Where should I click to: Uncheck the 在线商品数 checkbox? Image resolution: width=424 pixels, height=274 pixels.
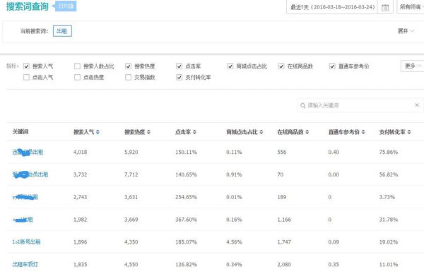pyautogui.click(x=281, y=66)
